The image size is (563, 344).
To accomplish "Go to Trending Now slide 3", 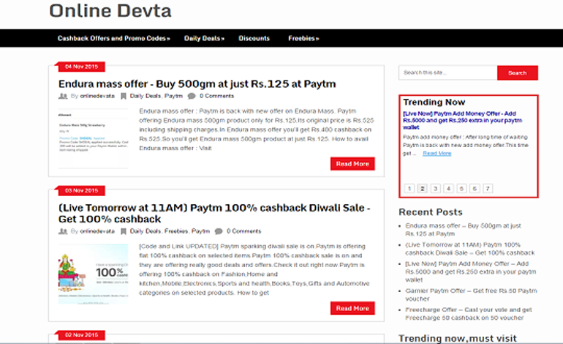I will pyautogui.click(x=436, y=188).
